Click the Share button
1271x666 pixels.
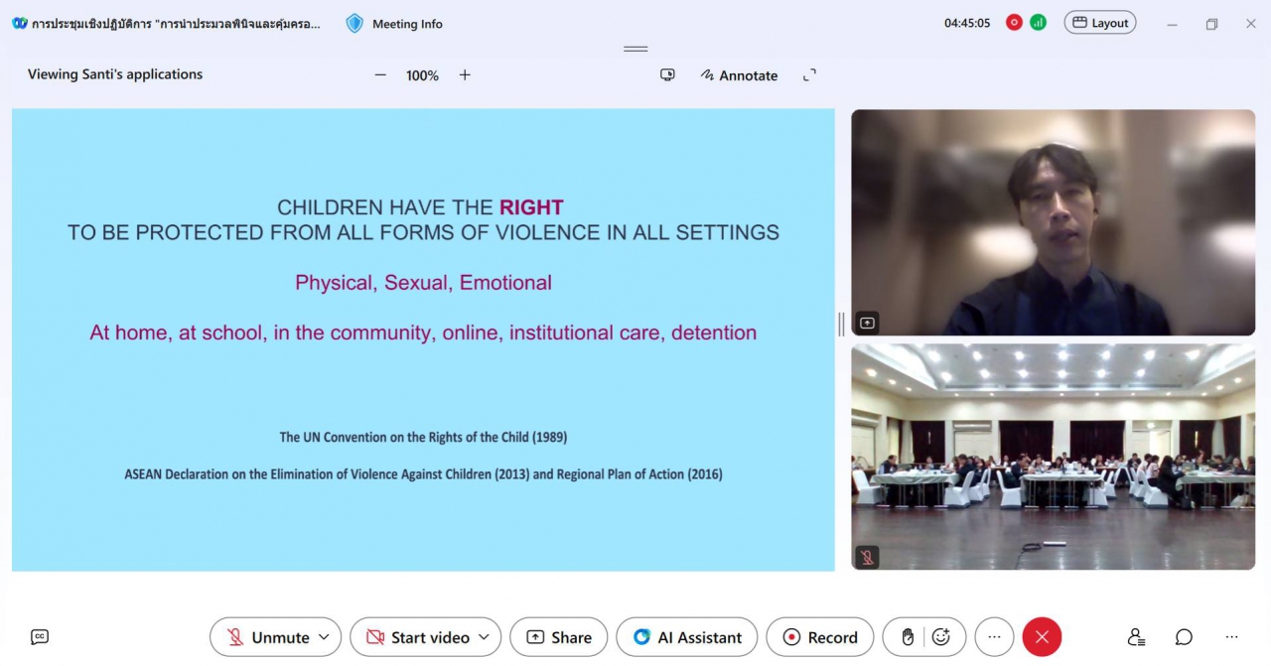[x=558, y=637]
